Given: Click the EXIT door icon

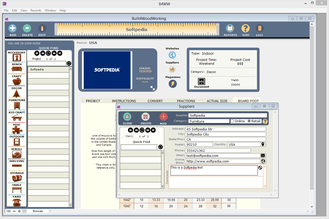Looking at the screenshot, I should click(x=260, y=28).
